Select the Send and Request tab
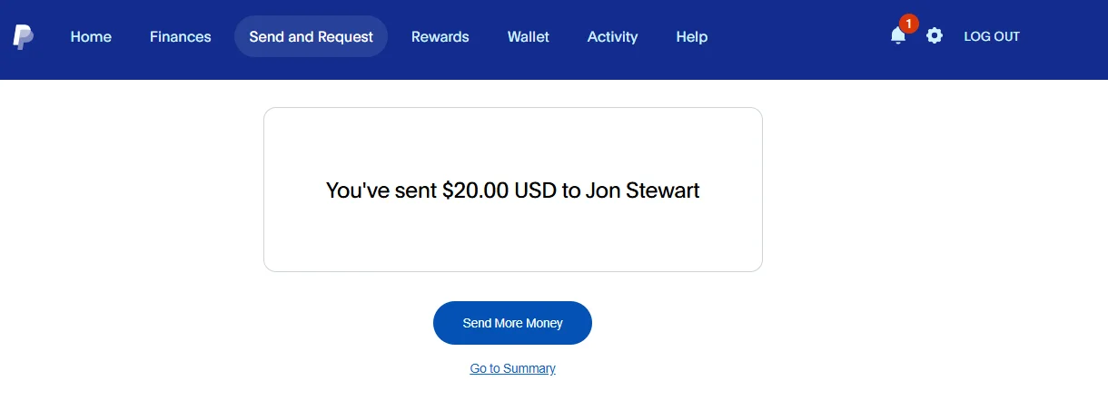1108x420 pixels. coord(311,37)
